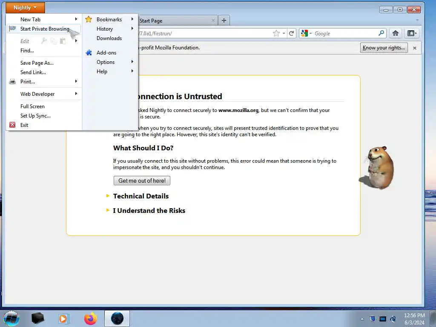
Task: Bookmark this page with the star icon
Action: 276,33
